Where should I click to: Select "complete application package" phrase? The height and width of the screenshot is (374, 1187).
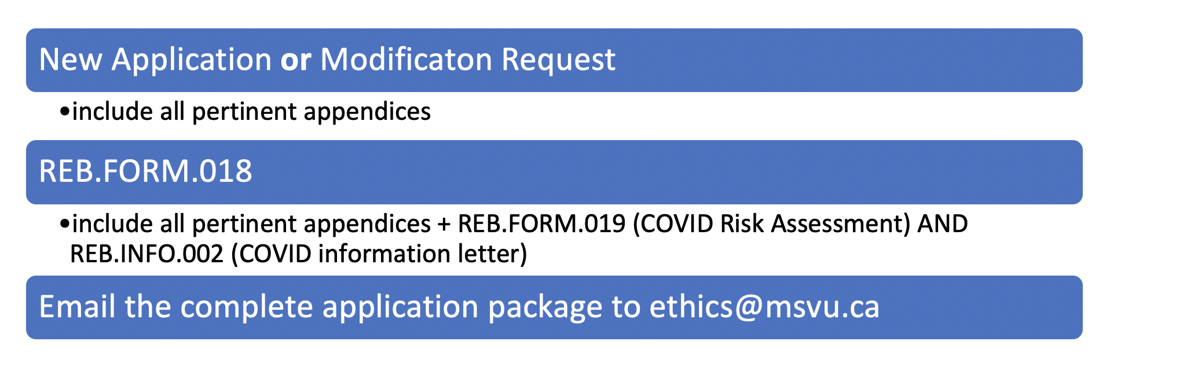click(x=391, y=307)
